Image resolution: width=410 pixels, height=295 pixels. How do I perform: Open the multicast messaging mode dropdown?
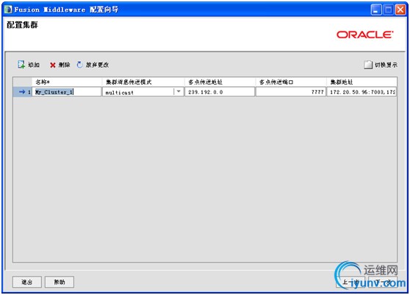[179, 92]
